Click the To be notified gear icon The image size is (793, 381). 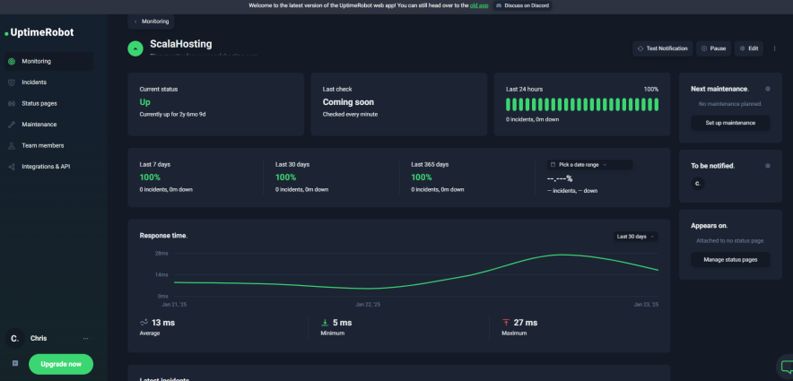(x=767, y=166)
